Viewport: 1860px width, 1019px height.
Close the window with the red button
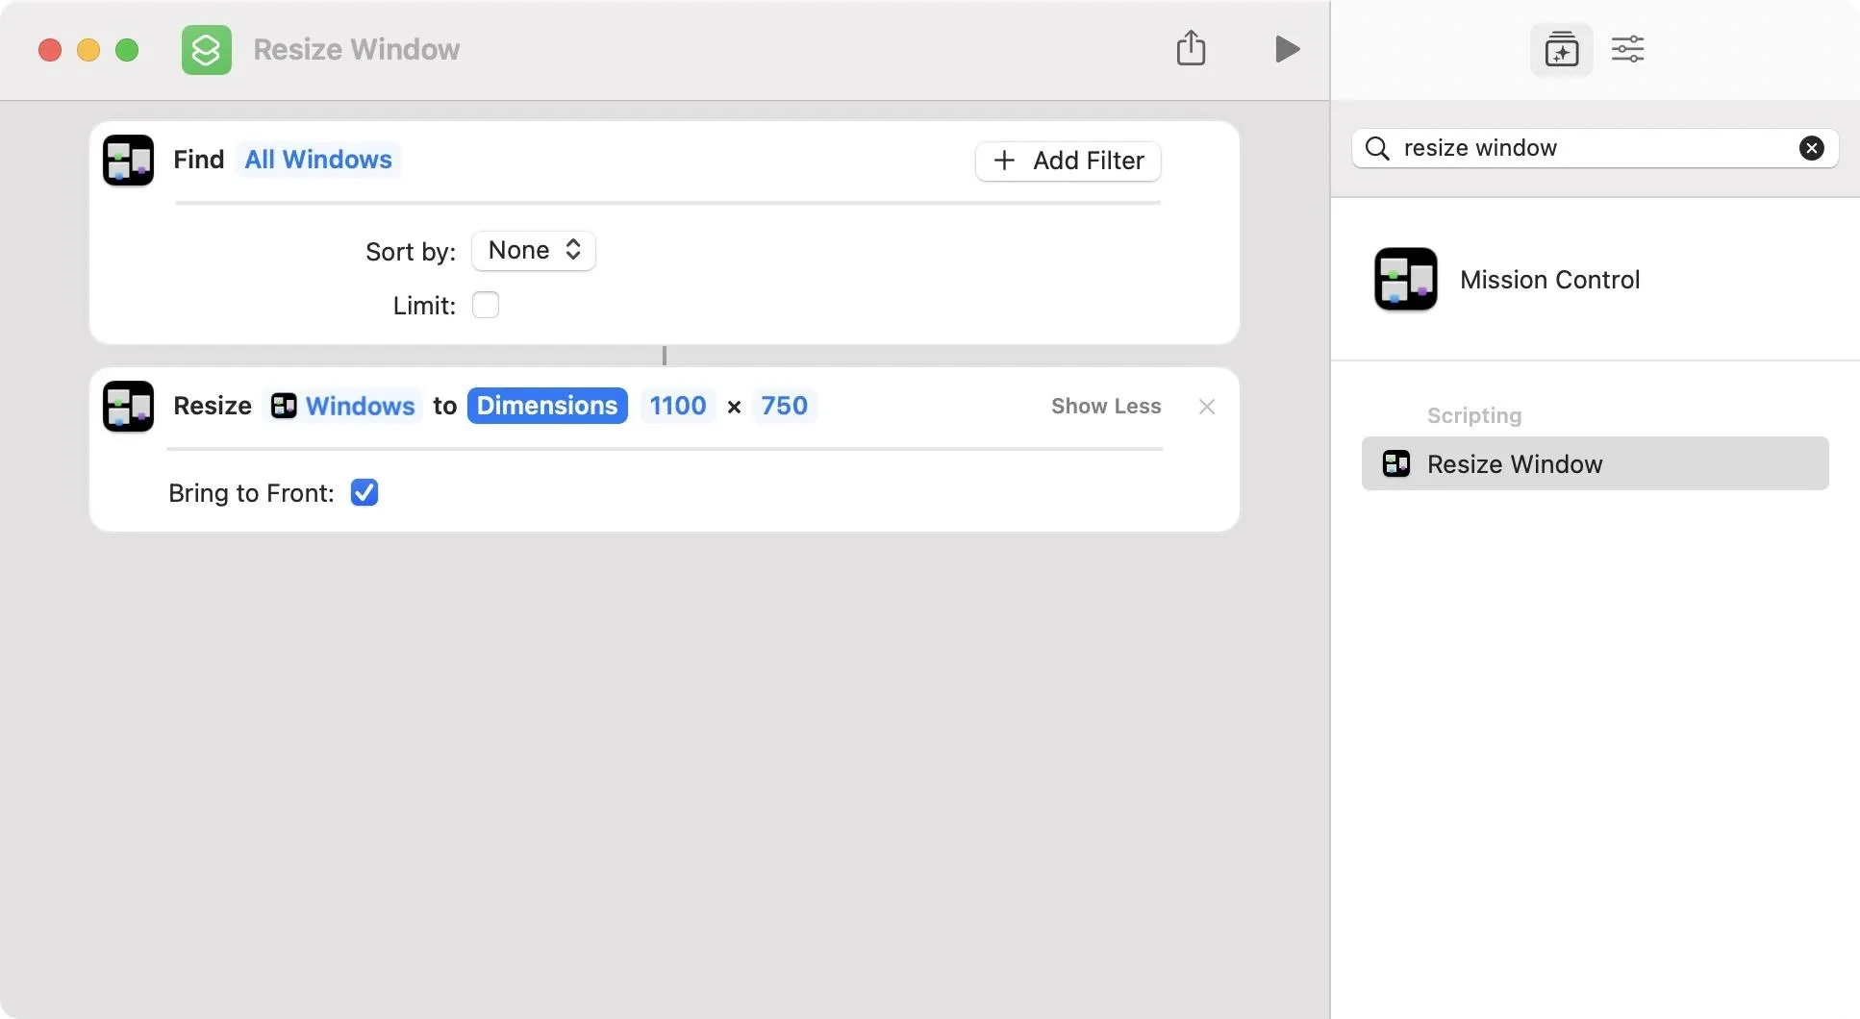[x=50, y=49]
